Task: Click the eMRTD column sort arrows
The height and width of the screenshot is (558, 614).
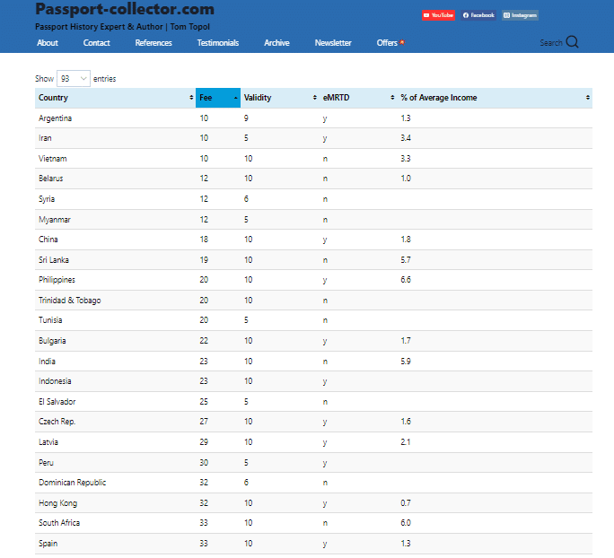Action: click(392, 98)
